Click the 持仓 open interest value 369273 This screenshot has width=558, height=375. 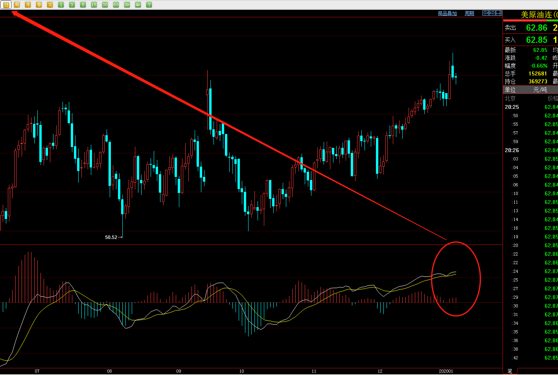click(x=538, y=82)
